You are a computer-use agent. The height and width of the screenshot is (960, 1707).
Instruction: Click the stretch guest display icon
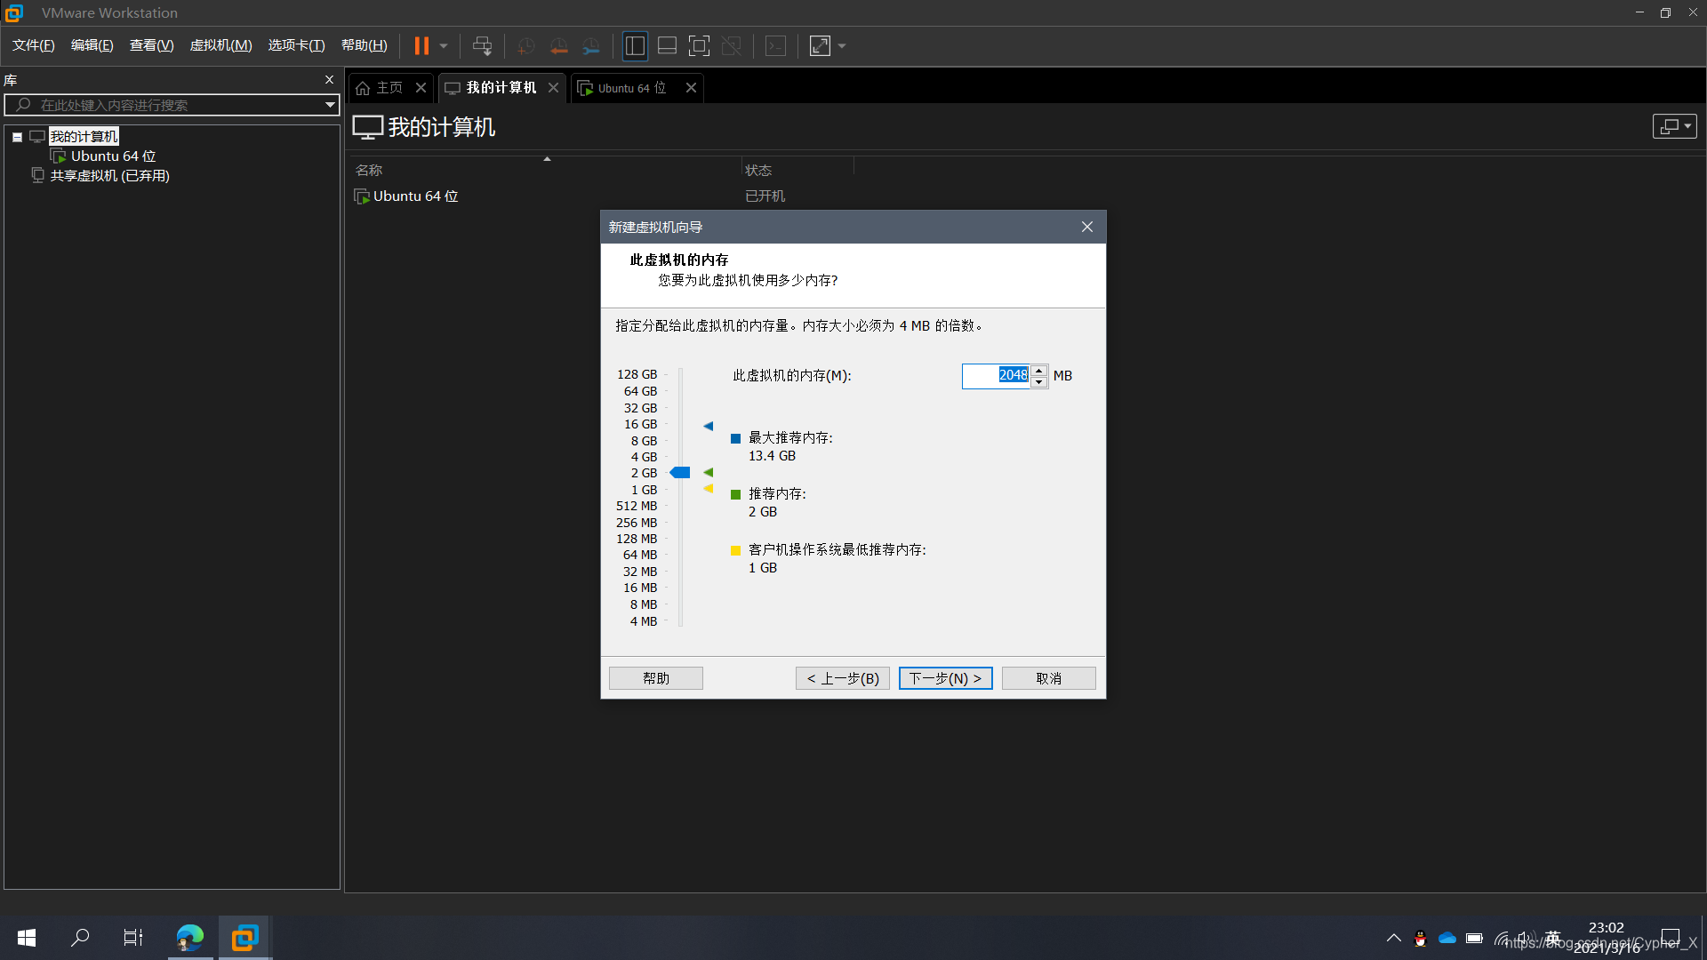point(820,45)
